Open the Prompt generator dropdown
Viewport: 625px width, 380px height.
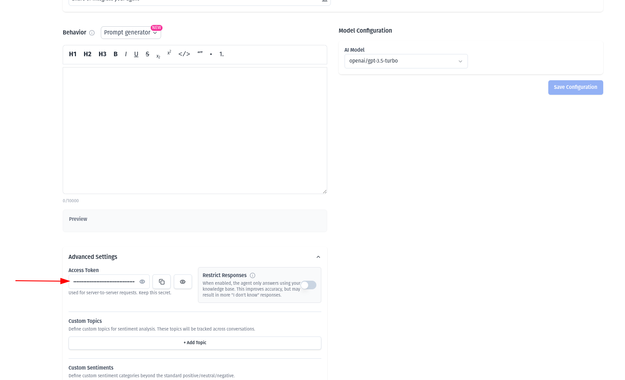131,33
